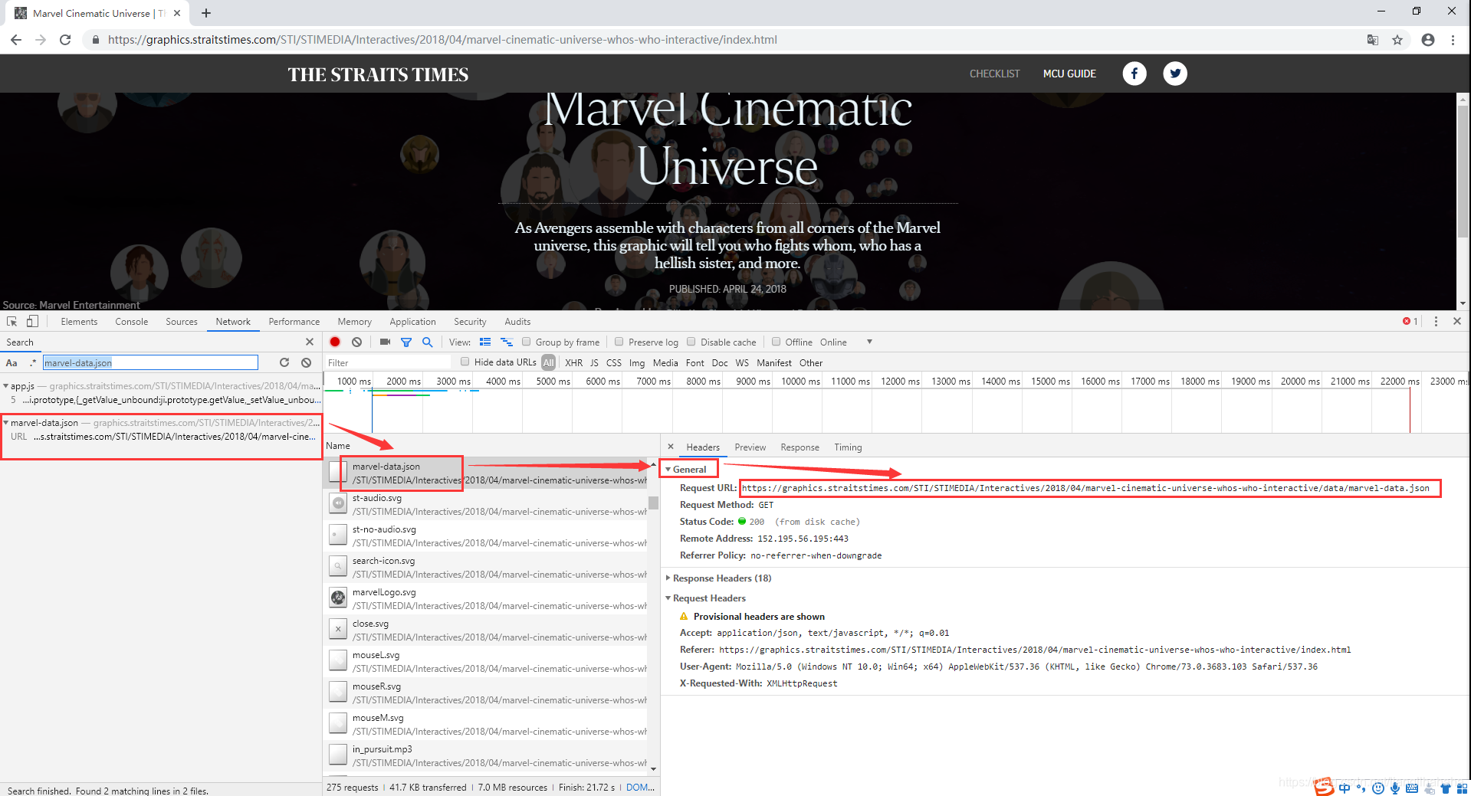This screenshot has width=1471, height=796.
Task: Open the DevTools three-dot menu
Action: 1436,322
